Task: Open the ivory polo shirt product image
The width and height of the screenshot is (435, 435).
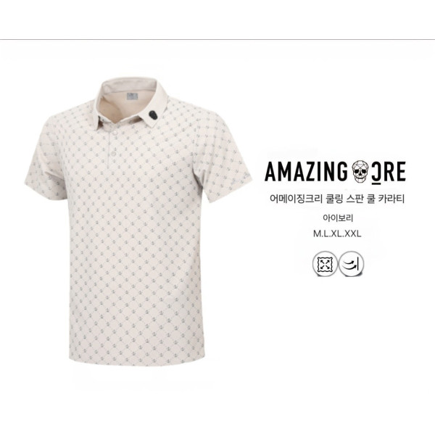Action: coord(138,222)
